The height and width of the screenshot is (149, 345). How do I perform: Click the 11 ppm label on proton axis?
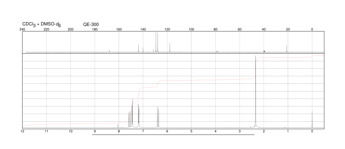pos(47,132)
